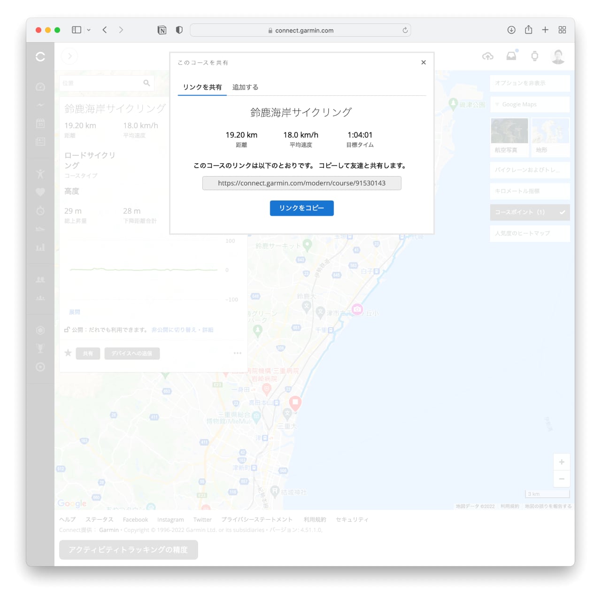Viewport: 601px width, 601px height.
Task: Click the course URL link field
Action: (x=301, y=183)
